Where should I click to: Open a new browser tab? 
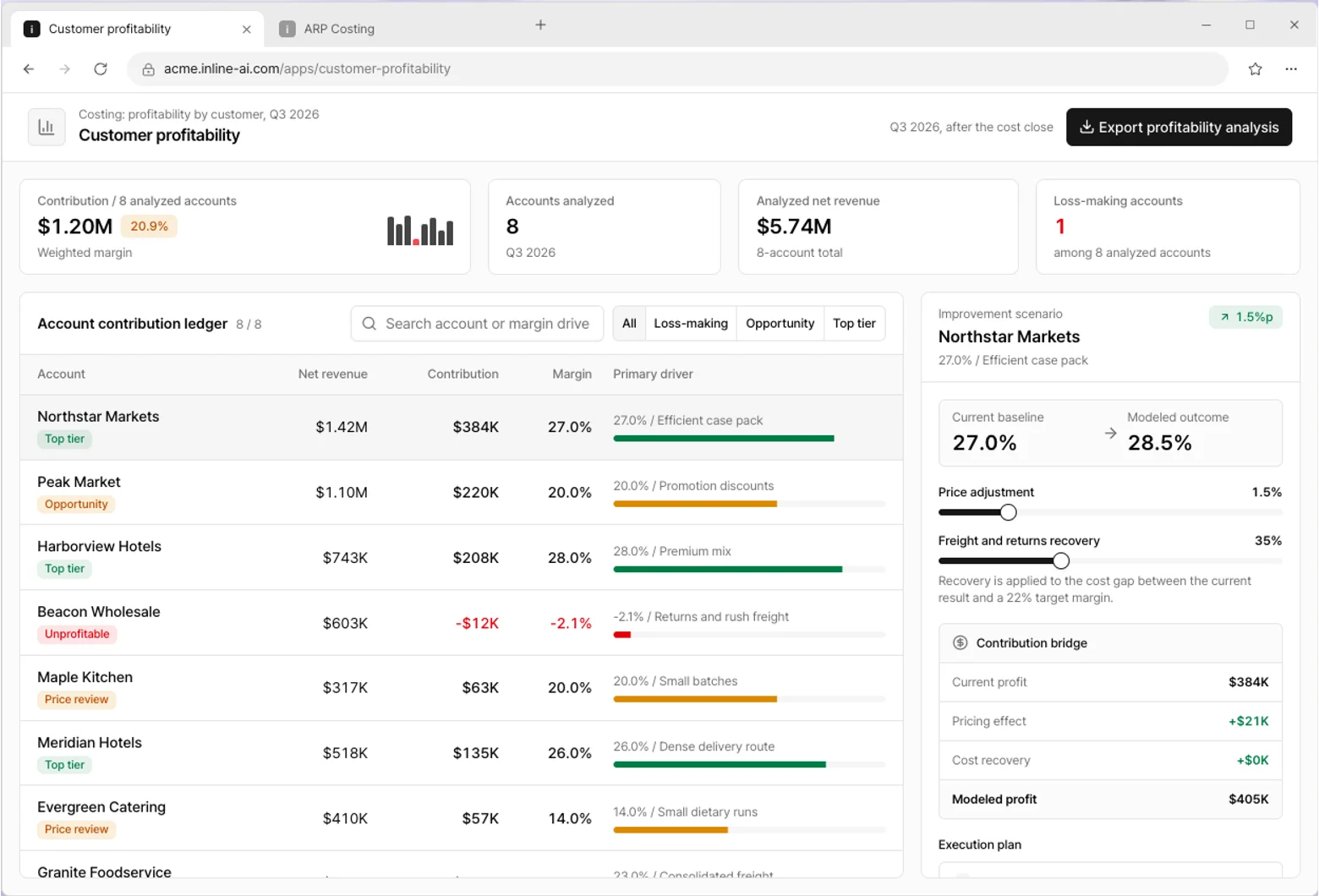[x=540, y=25]
